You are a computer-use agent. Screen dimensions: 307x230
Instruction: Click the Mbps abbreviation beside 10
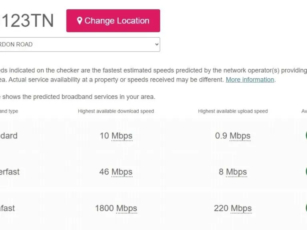coord(122,136)
